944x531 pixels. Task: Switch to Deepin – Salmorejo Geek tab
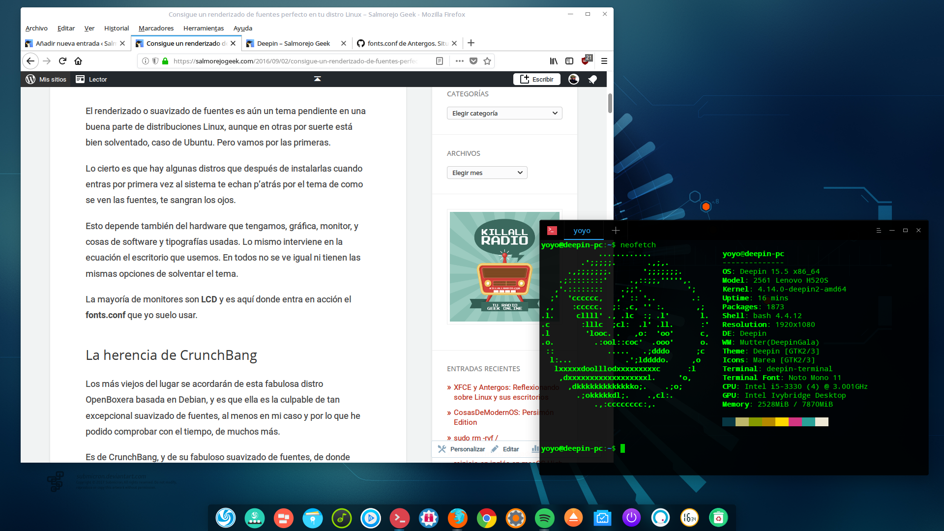click(x=294, y=43)
